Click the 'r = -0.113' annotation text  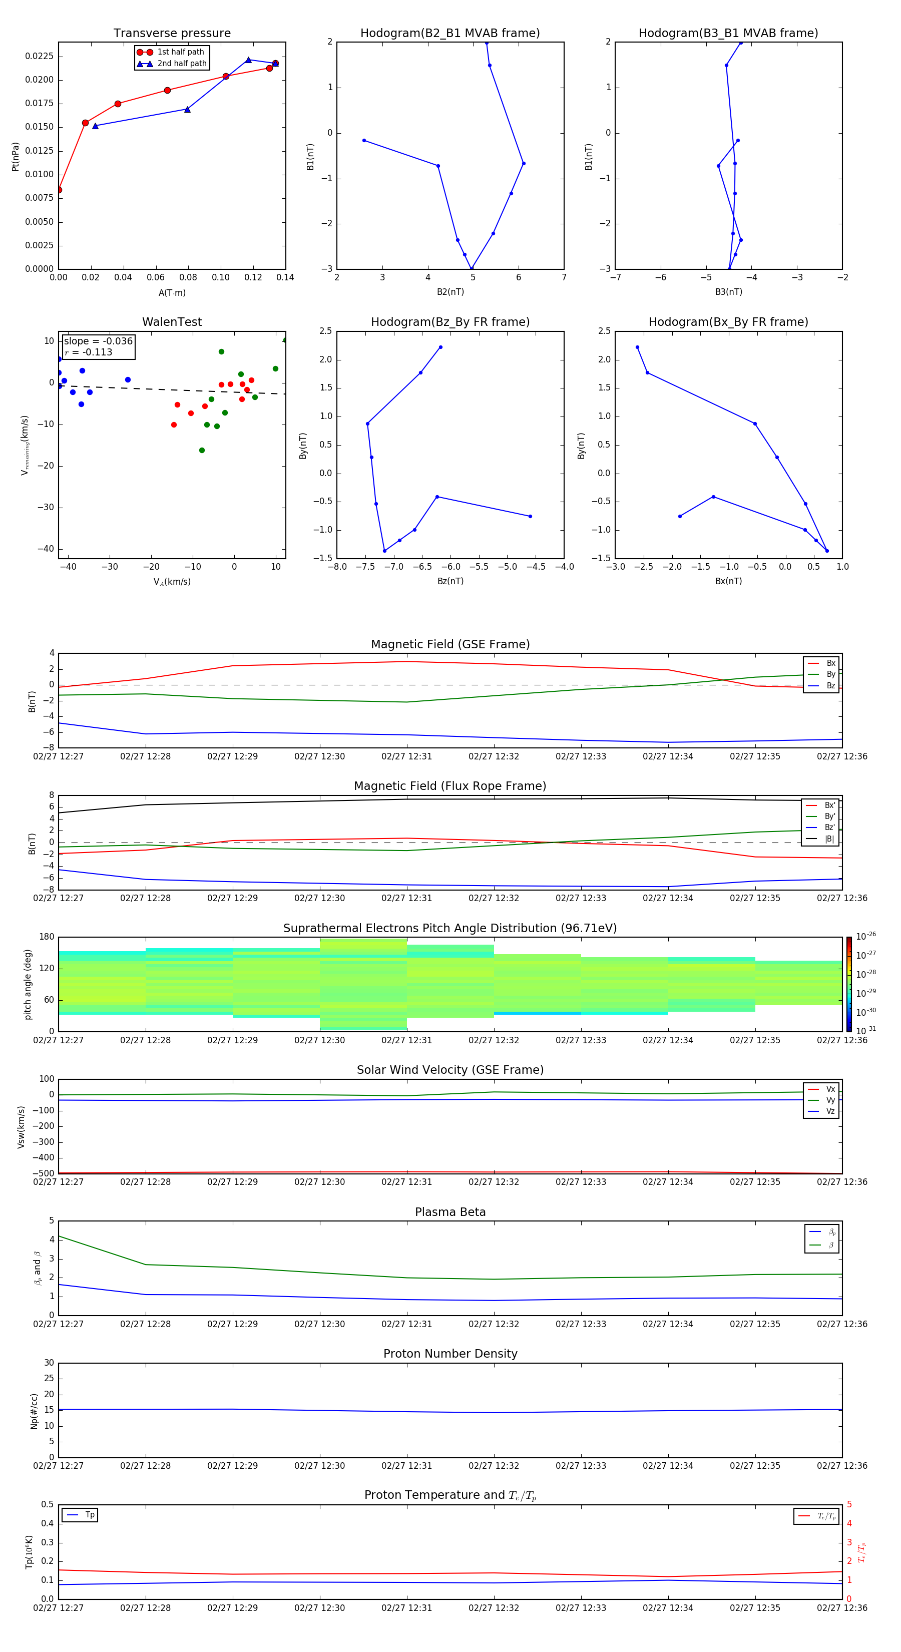click(89, 352)
